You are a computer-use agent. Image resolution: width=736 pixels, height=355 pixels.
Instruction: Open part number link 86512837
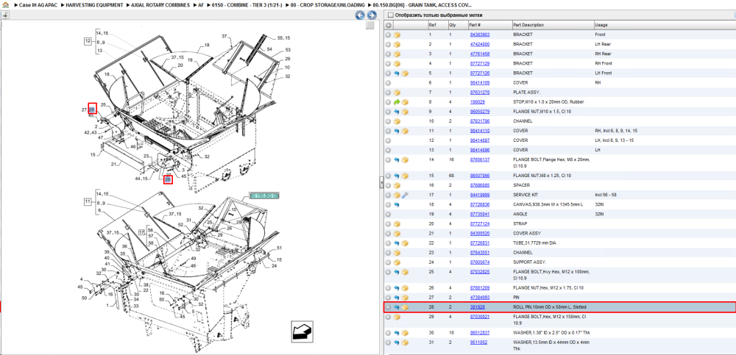click(480, 333)
